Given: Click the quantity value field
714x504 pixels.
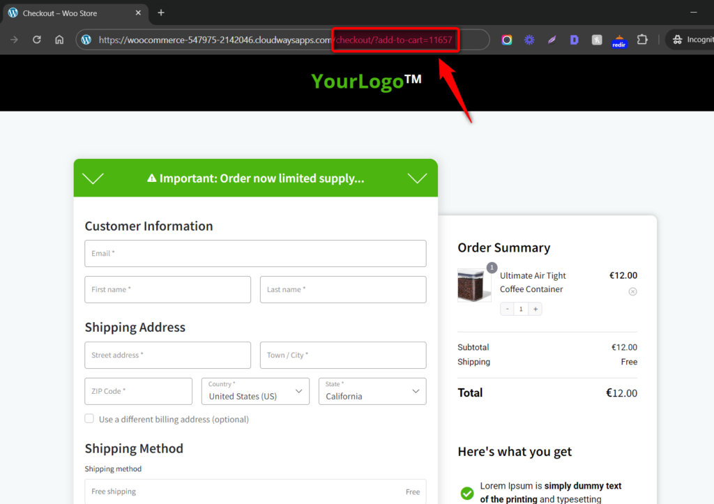Looking at the screenshot, I should 521,309.
